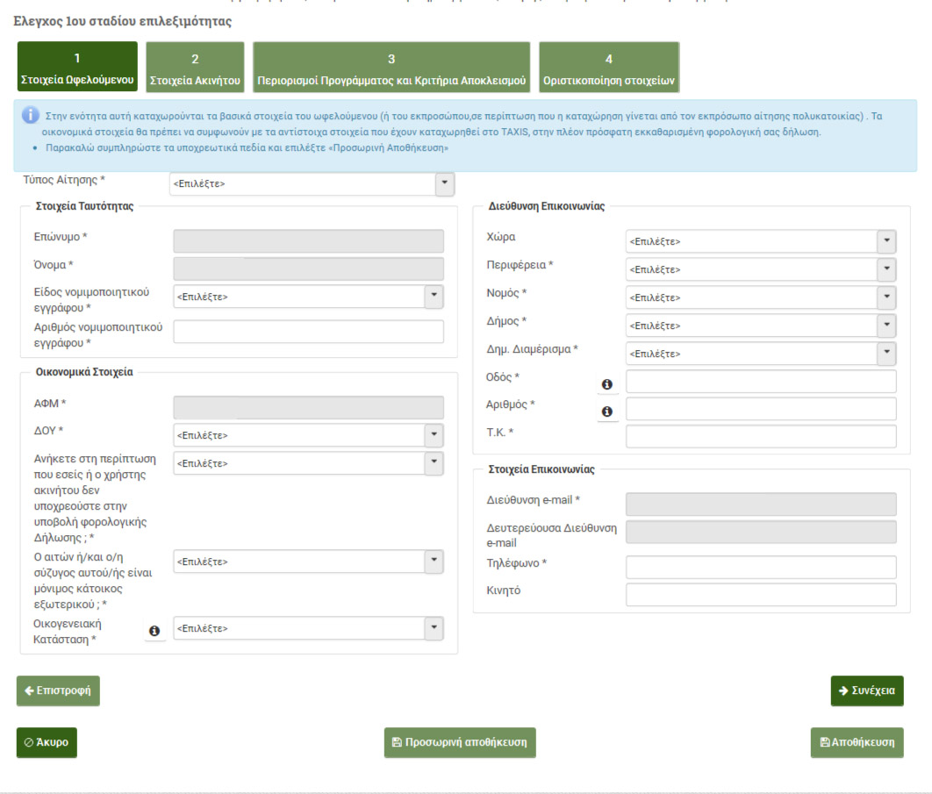
Task: Click the Τηλέφωνο input field
Action: click(760, 567)
